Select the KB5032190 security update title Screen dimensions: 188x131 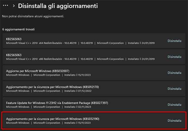click(53, 119)
